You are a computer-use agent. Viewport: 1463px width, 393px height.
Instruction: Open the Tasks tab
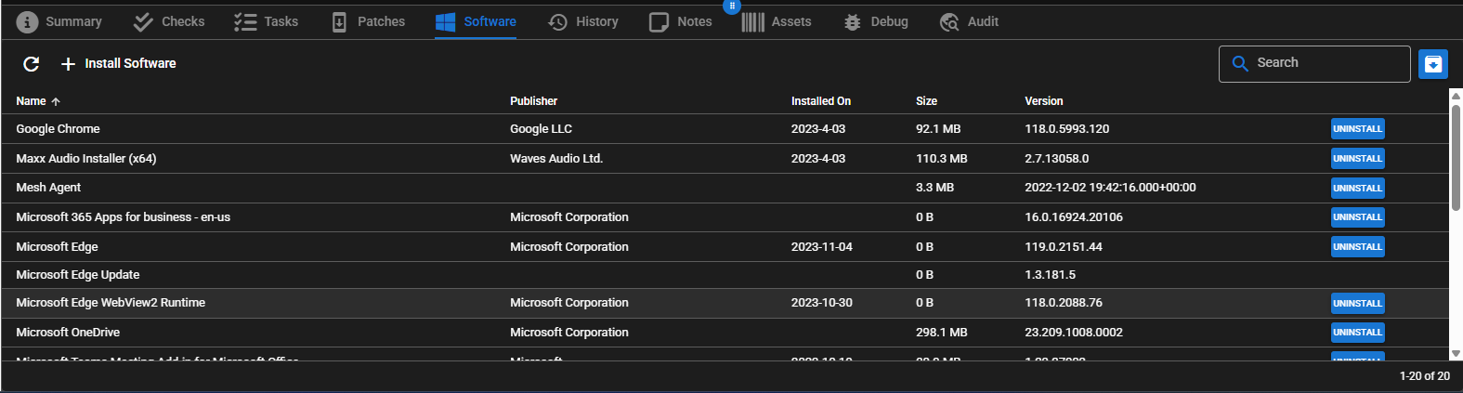267,21
